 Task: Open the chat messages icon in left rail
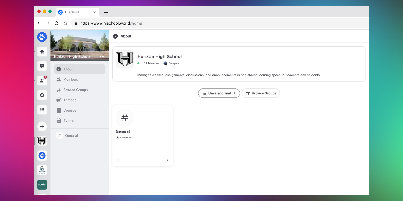pos(42,66)
